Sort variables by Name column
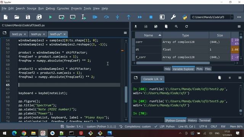This screenshot has height=137, width=244. click(x=148, y=35)
